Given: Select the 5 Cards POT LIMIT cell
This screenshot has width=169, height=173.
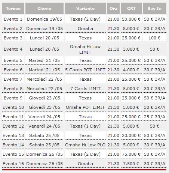Looking at the screenshot, I should [x=85, y=70].
